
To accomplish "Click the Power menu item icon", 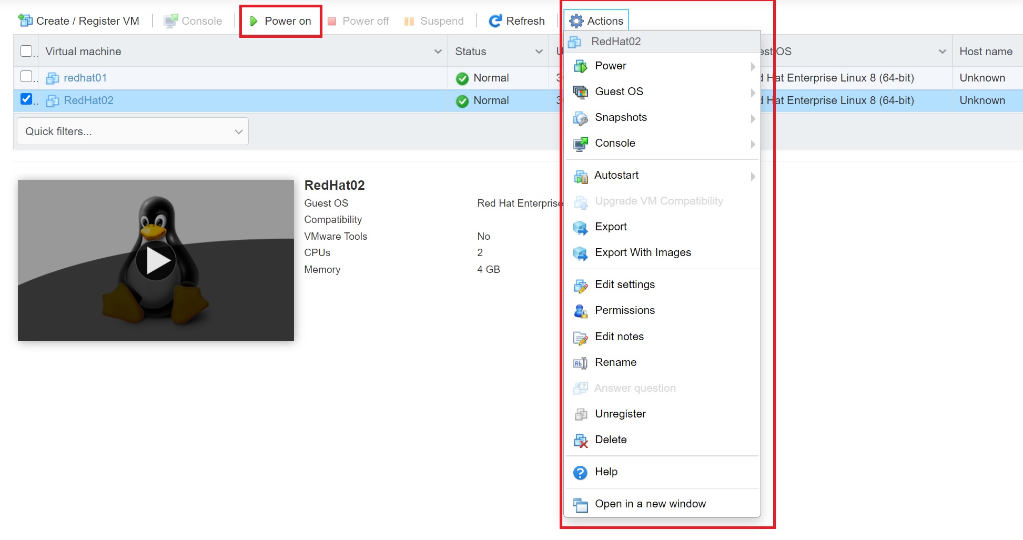I will click(581, 66).
